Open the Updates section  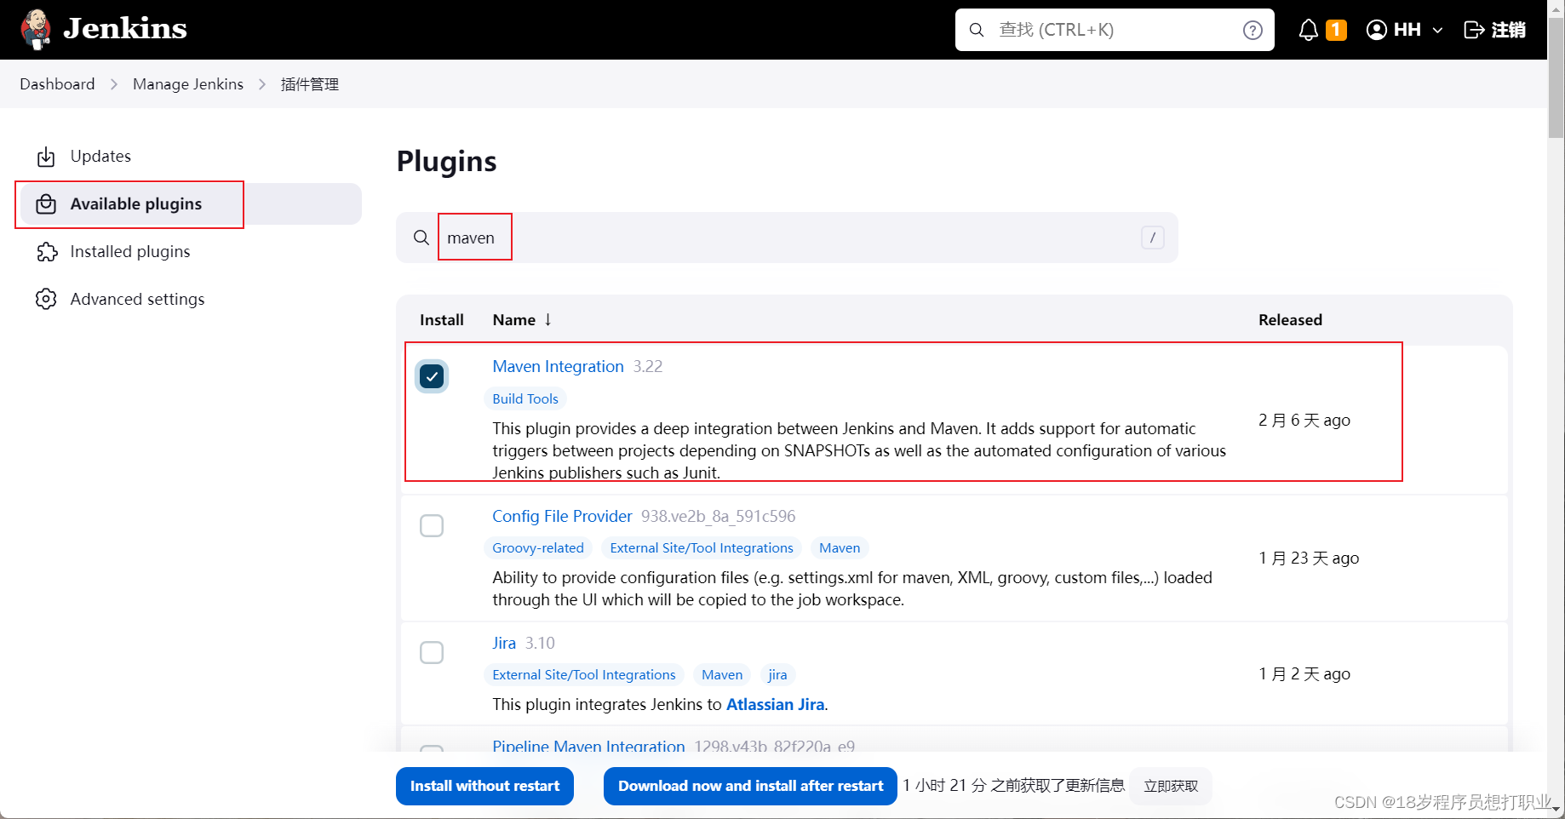(191, 157)
